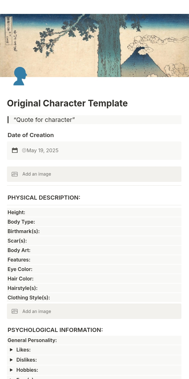Click the PSYCHOLOGICAL INFORMATION heading
This screenshot has width=189, height=379.
[x=55, y=330]
